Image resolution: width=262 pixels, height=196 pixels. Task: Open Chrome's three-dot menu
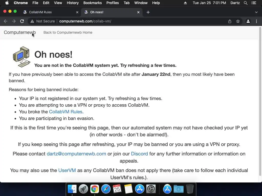(256, 21)
